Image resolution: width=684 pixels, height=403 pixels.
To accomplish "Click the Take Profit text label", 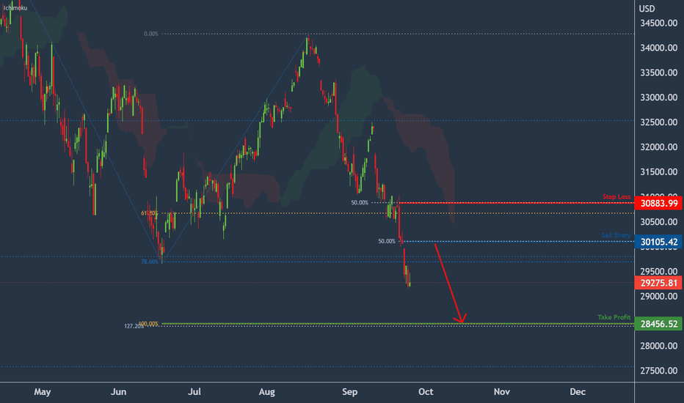I will 614,317.
